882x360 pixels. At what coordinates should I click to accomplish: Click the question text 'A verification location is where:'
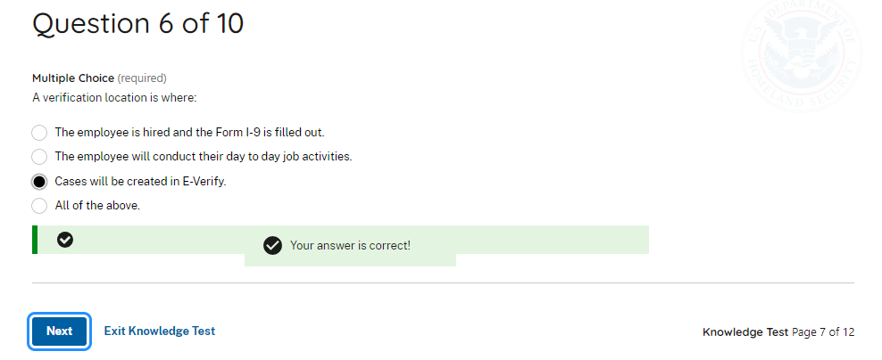click(114, 98)
